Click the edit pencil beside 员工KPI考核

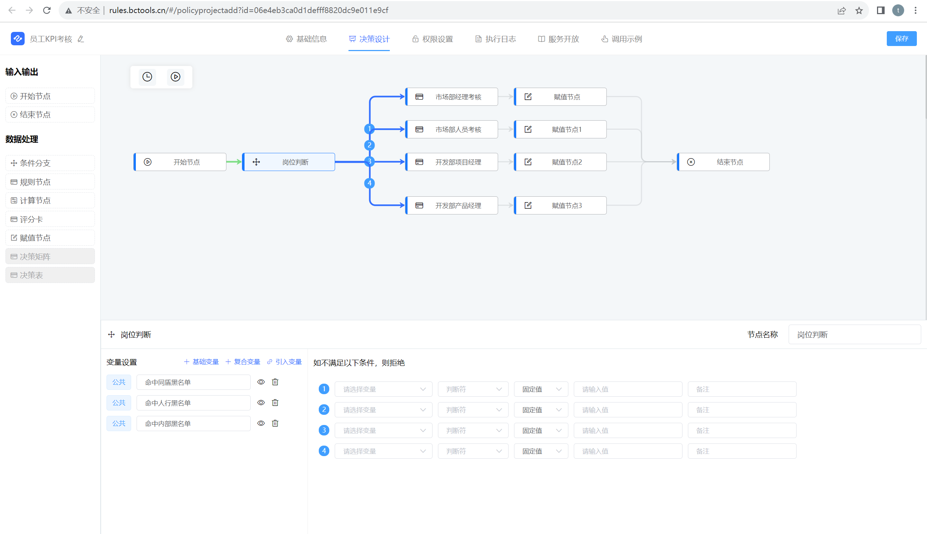click(x=81, y=39)
